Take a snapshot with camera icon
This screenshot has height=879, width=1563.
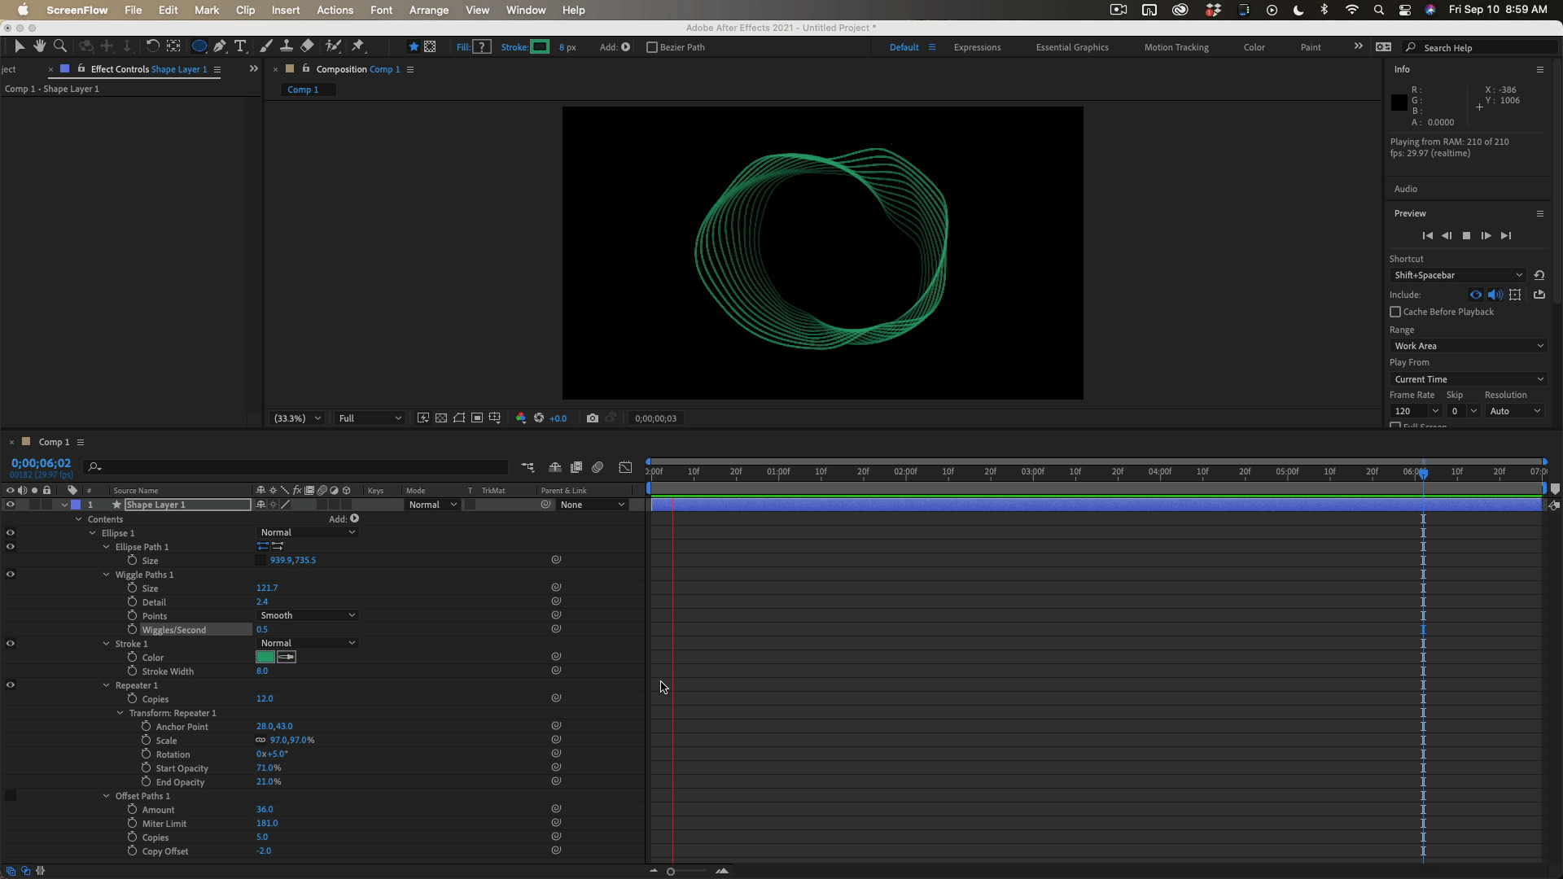click(x=592, y=418)
